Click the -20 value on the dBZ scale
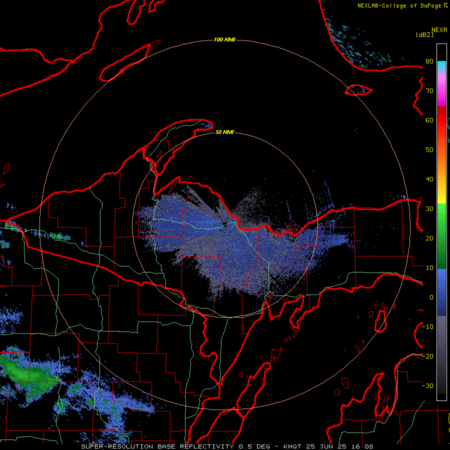 pyautogui.click(x=427, y=356)
